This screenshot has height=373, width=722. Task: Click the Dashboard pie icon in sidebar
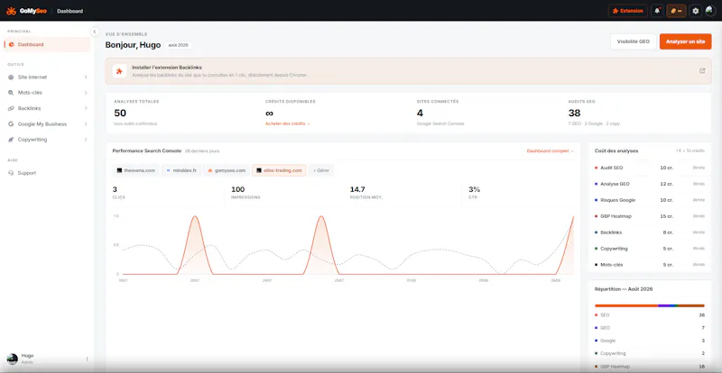[11, 45]
